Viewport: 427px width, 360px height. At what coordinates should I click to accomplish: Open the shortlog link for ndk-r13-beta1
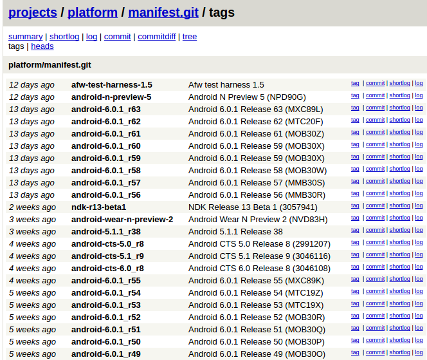(400, 205)
